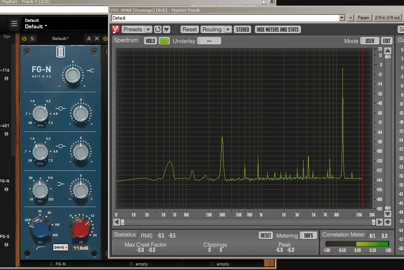Click the diamond zoom reset icon
The width and height of the screenshot is (404, 270).
point(388,222)
